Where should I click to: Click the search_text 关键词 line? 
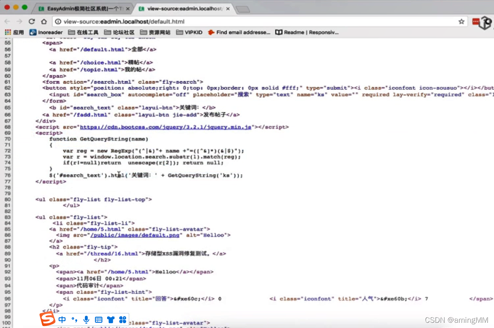pyautogui.click(x=132, y=108)
